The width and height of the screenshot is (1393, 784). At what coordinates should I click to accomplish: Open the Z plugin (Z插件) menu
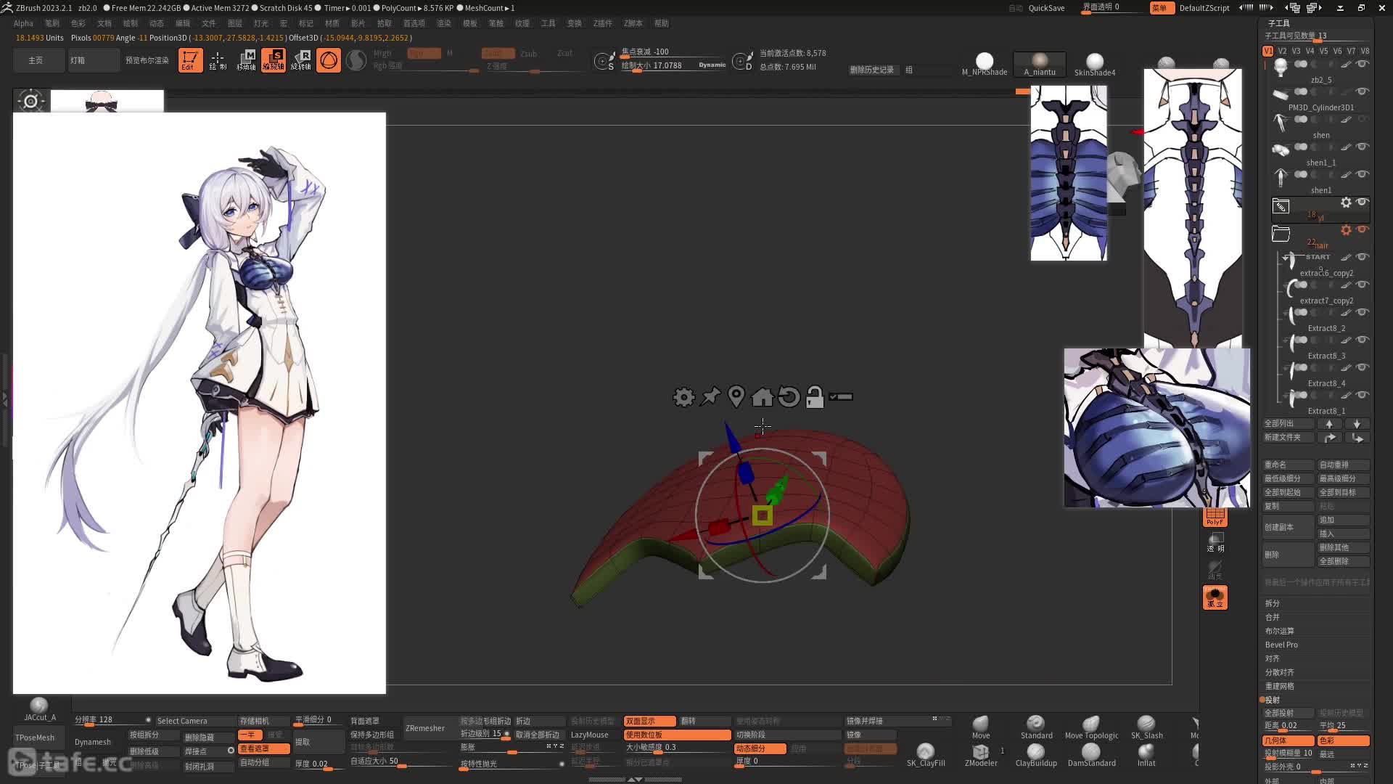tap(602, 23)
